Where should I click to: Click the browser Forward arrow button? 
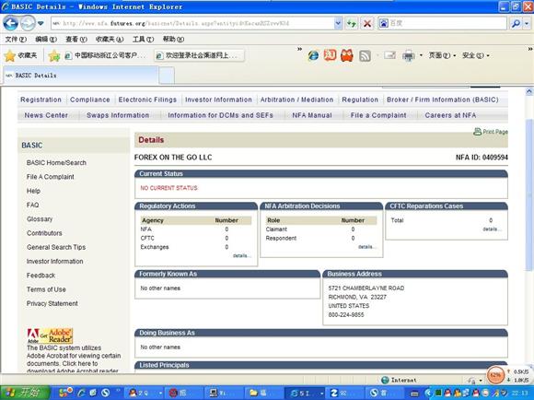28,23
